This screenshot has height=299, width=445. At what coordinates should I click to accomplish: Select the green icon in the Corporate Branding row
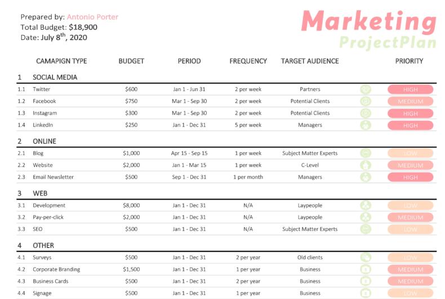point(366,270)
